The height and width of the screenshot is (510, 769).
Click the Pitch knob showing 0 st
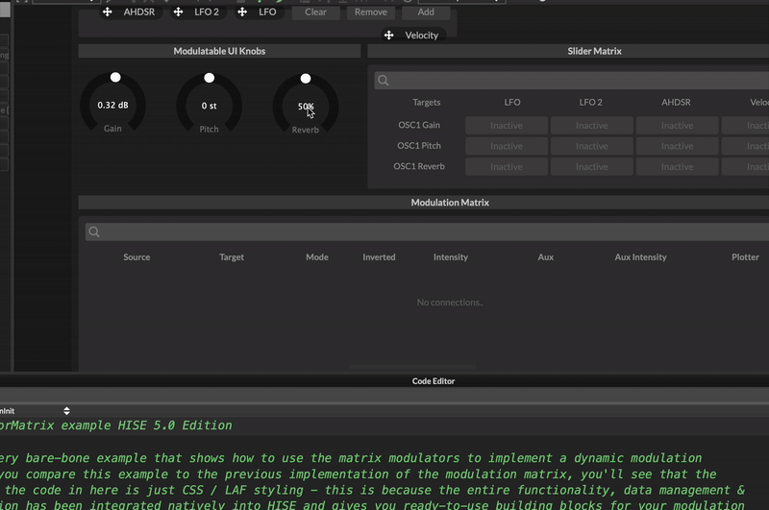(209, 105)
